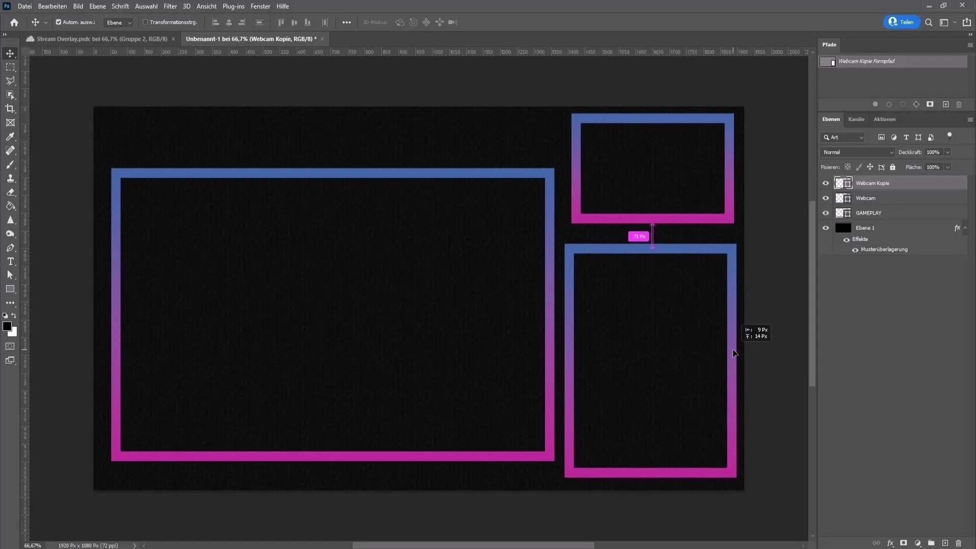Click the background color swatch

(x=14, y=333)
